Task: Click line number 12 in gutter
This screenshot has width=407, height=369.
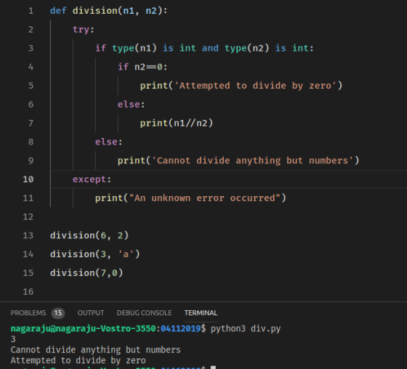Action: [x=28, y=217]
